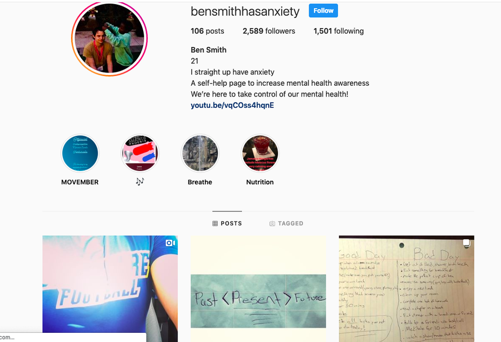The height and width of the screenshot is (342, 501).
Task: Open the Good Day Bad Day notes post
Action: (x=406, y=289)
